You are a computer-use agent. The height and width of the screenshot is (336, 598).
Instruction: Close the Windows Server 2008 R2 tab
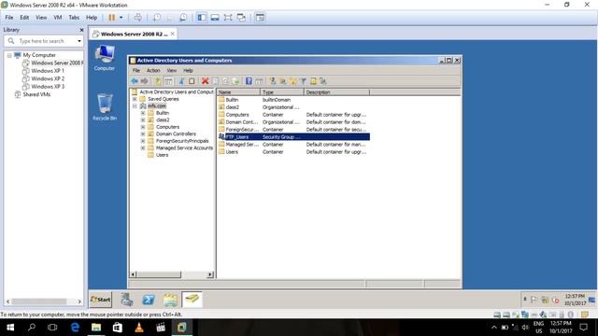[x=173, y=34]
